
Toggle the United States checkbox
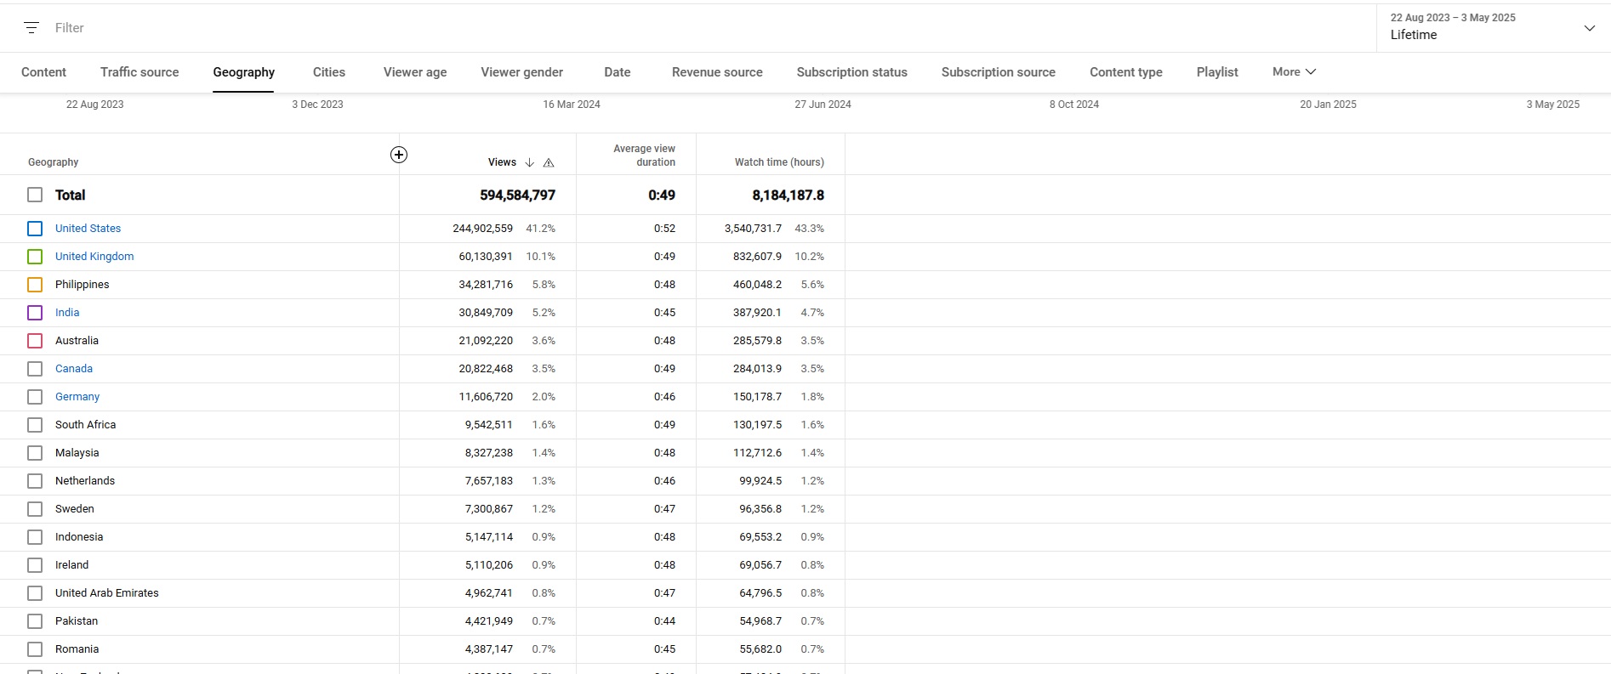point(35,229)
